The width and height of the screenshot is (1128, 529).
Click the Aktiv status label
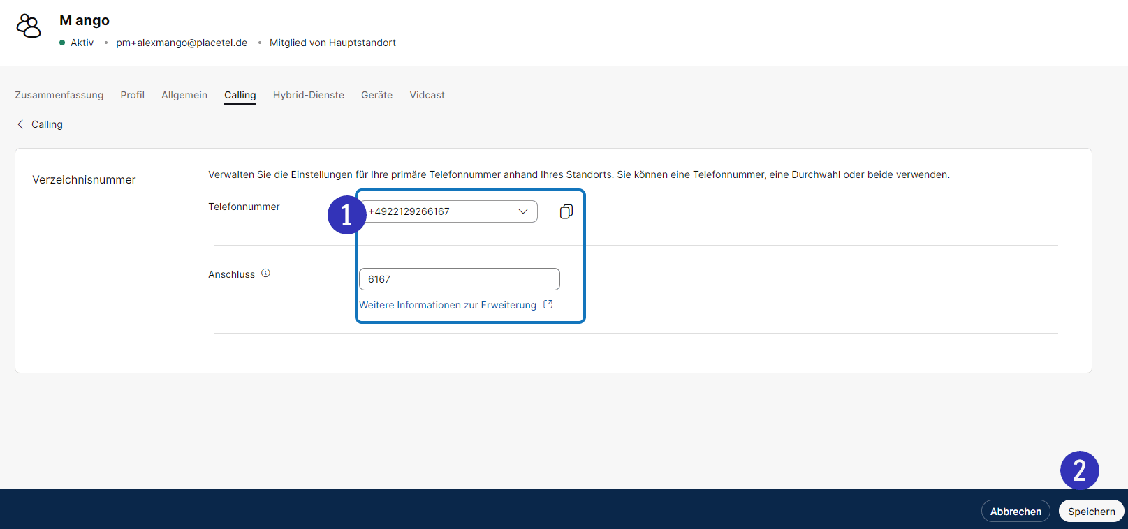(82, 43)
